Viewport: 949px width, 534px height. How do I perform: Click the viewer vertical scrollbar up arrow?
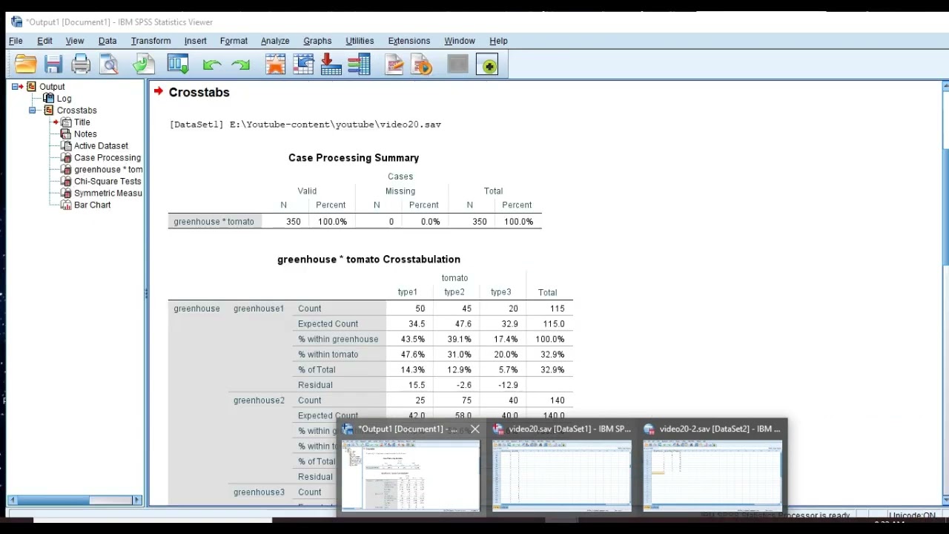click(x=945, y=87)
